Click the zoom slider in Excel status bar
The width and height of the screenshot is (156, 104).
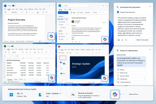pos(46,82)
